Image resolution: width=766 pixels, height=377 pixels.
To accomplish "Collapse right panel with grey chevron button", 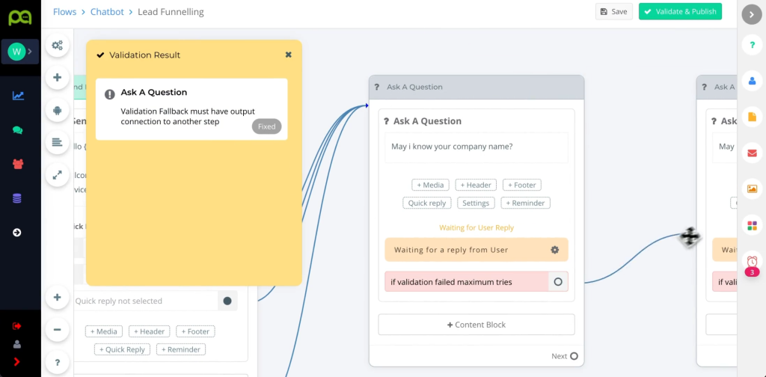I will click(751, 15).
